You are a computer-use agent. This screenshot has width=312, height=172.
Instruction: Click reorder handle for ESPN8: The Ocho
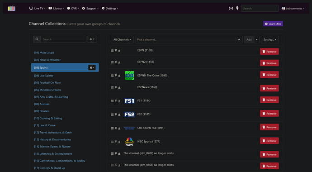(112, 76)
